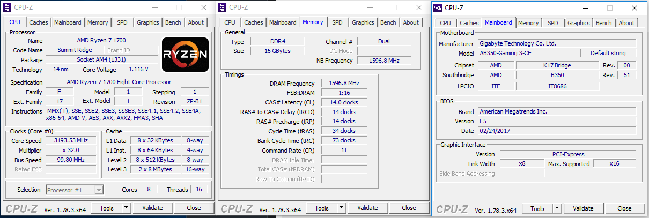
Task: Minimize the Mainboard CPU-Z window
Action: [585, 8]
